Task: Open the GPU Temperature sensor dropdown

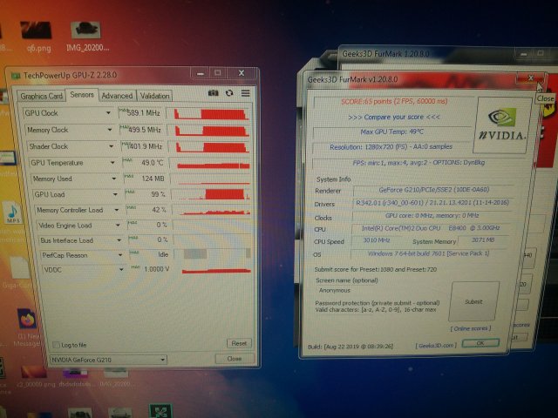Action: pos(112,163)
